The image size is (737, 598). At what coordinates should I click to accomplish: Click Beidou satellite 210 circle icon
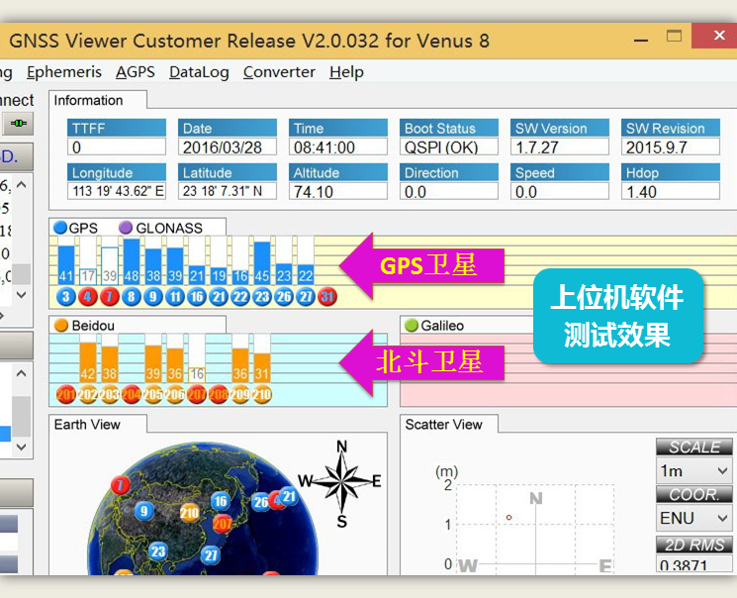[261, 395]
